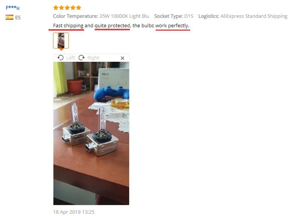The image size is (303, 216).
Task: Open reviewer profile F***u
Action: (x=12, y=8)
